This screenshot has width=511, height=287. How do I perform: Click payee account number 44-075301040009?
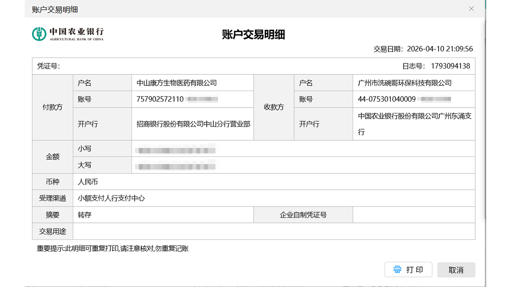point(387,99)
